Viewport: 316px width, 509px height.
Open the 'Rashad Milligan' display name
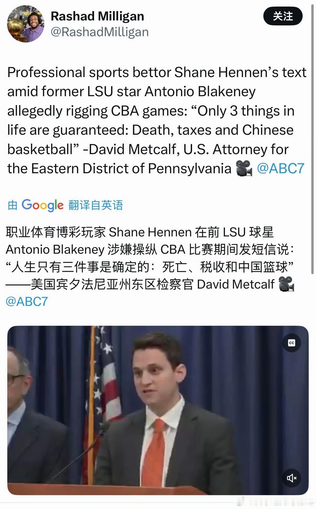97,16
